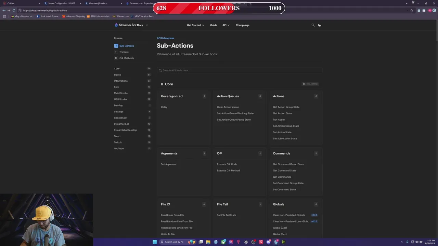Open the Changelogs nav link
The image size is (438, 246).
tap(243, 25)
